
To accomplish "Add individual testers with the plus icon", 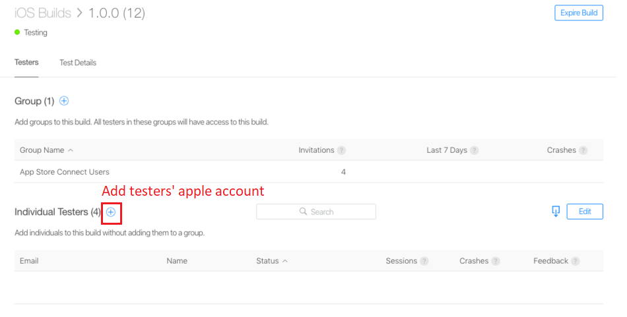I will coord(111,212).
